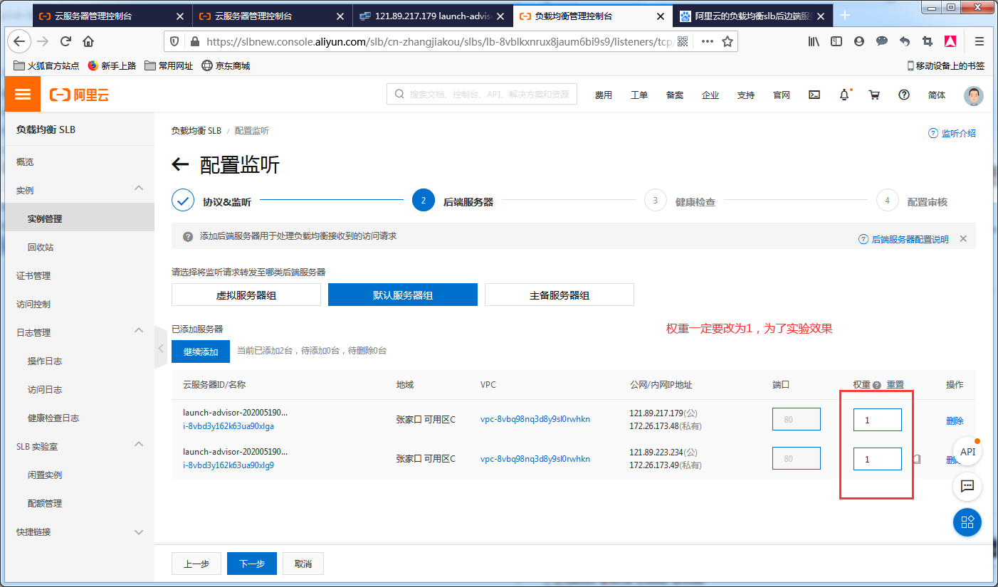Select the 默认服务器组 option

tap(403, 295)
